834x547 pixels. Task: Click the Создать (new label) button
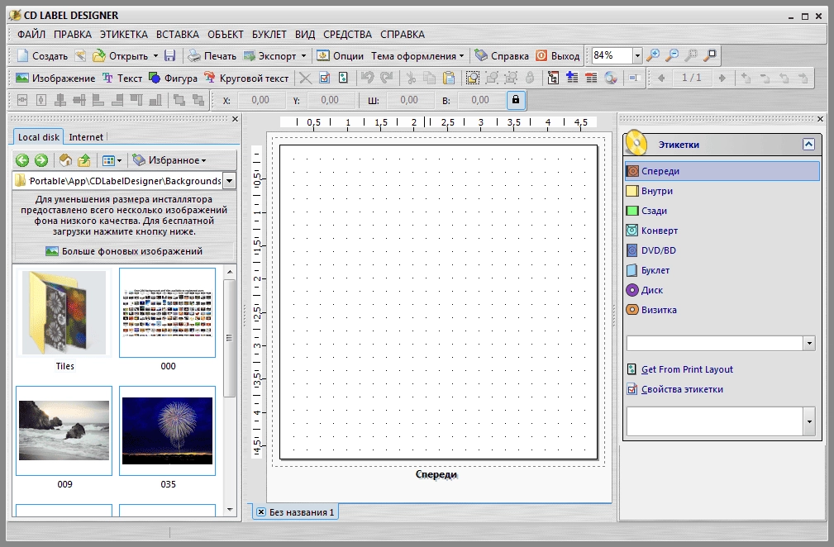click(42, 56)
